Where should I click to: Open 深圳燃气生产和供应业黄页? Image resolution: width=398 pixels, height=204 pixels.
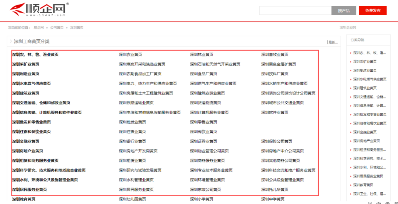[x=213, y=83]
